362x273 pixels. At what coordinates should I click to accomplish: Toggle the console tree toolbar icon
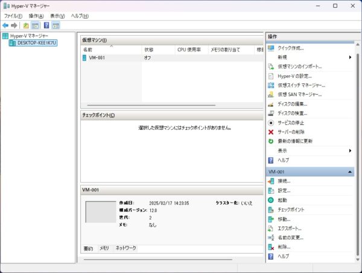pyautogui.click(x=36, y=25)
